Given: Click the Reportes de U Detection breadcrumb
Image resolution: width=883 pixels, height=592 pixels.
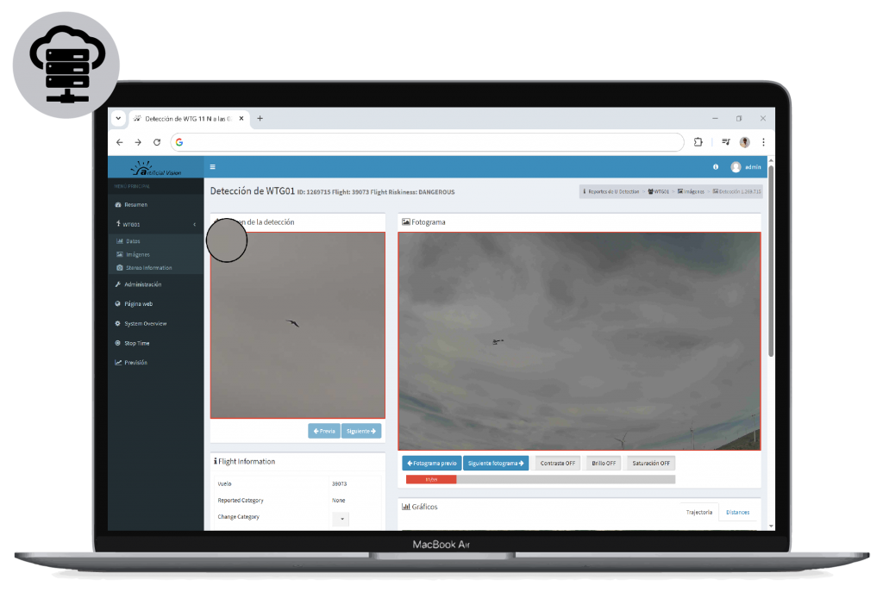Looking at the screenshot, I should 611,191.
